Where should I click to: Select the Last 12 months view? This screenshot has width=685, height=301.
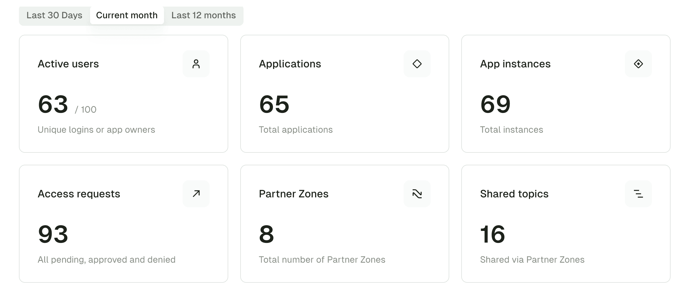tap(203, 15)
